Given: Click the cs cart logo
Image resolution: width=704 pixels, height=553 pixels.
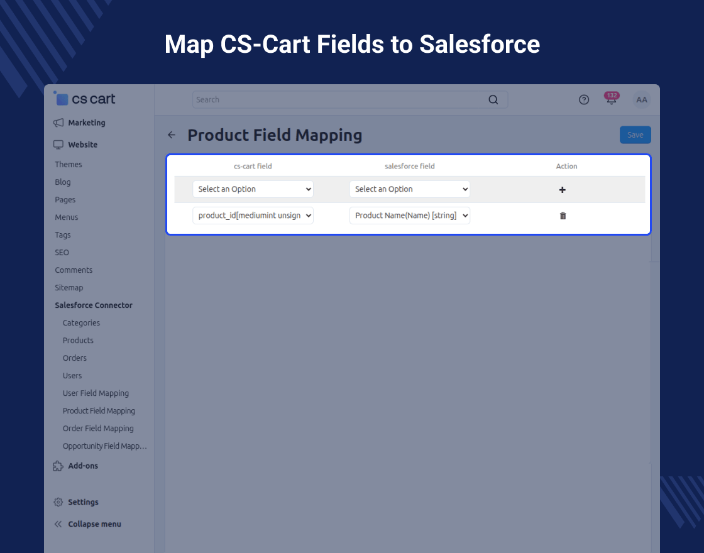Looking at the screenshot, I should [84, 99].
